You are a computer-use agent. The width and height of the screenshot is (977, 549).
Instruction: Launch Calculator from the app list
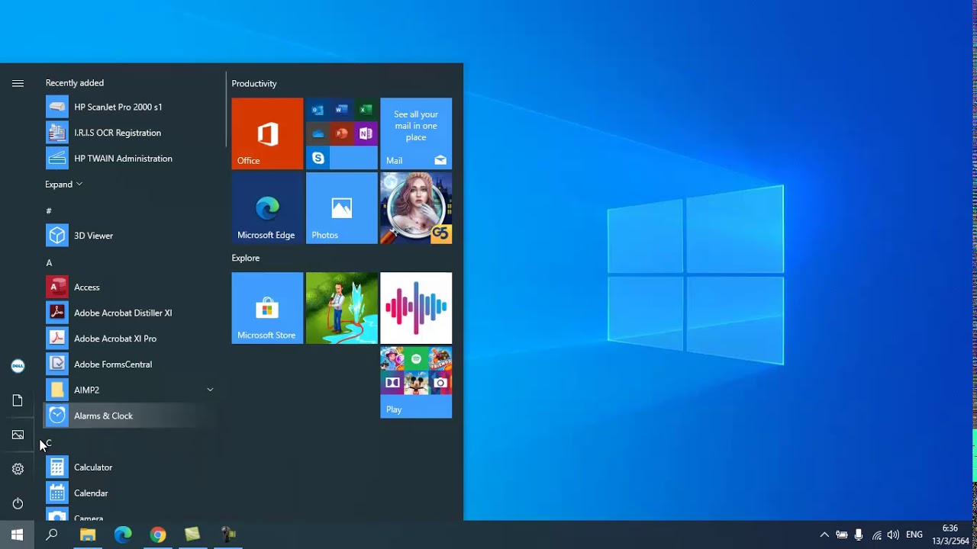click(x=131, y=467)
